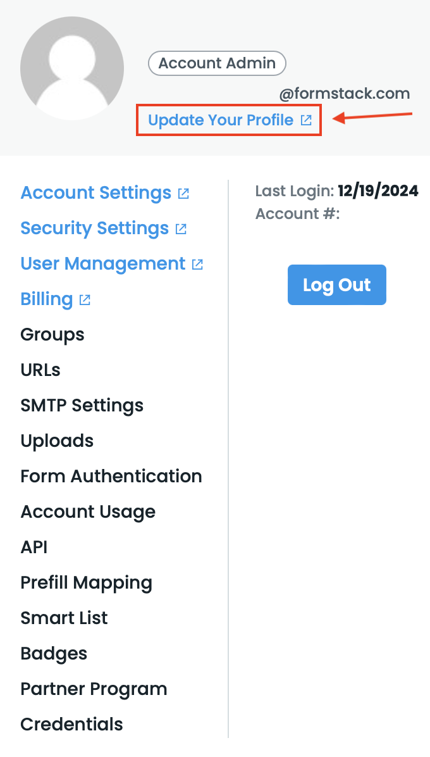Select the Credentials menu entry

71,724
